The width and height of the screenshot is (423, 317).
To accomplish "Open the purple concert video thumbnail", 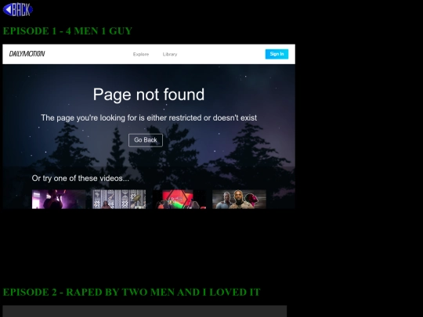I will (59, 200).
